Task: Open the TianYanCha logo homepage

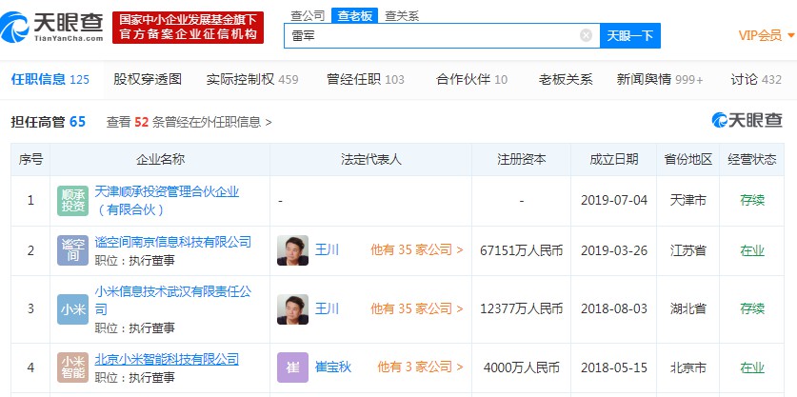Action: [51, 27]
